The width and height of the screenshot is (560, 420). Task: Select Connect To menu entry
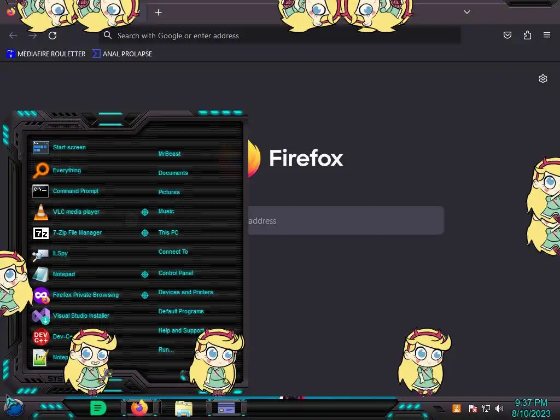pos(173,252)
